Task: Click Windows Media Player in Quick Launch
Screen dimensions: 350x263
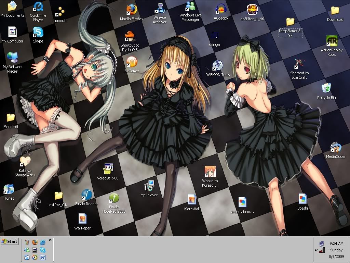Action: (x=35, y=258)
